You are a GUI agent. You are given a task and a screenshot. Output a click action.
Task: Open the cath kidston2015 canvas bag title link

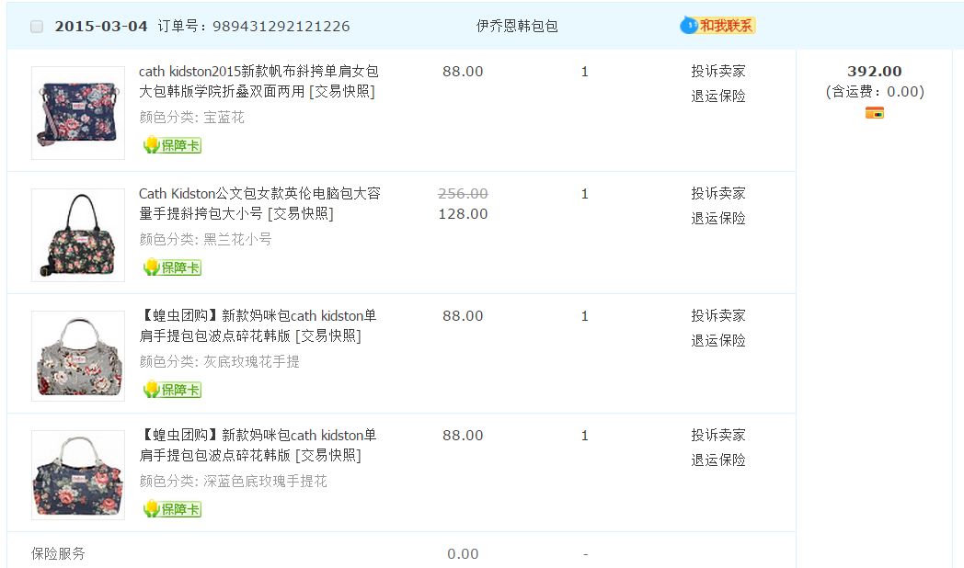tap(258, 72)
